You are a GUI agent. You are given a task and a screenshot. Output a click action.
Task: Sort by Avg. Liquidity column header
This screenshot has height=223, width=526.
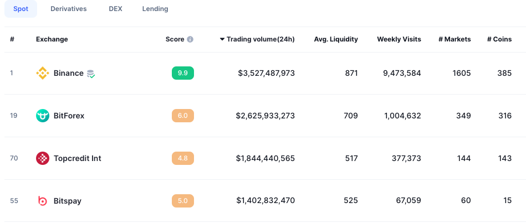[335, 39]
